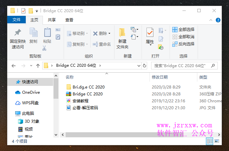The width and height of the screenshot is (229, 151).
Task: Click the Edit icon in Open group
Action: (x=161, y=39)
